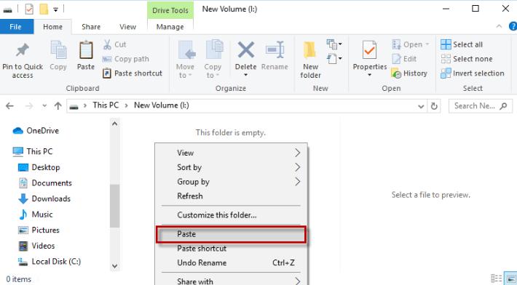Image resolution: width=517 pixels, height=285 pixels.
Task: Click navigation pane scroll up arrow
Action: click(x=115, y=124)
